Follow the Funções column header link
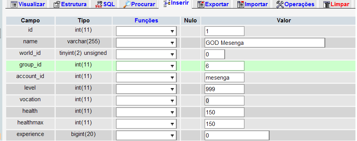 coord(146,20)
